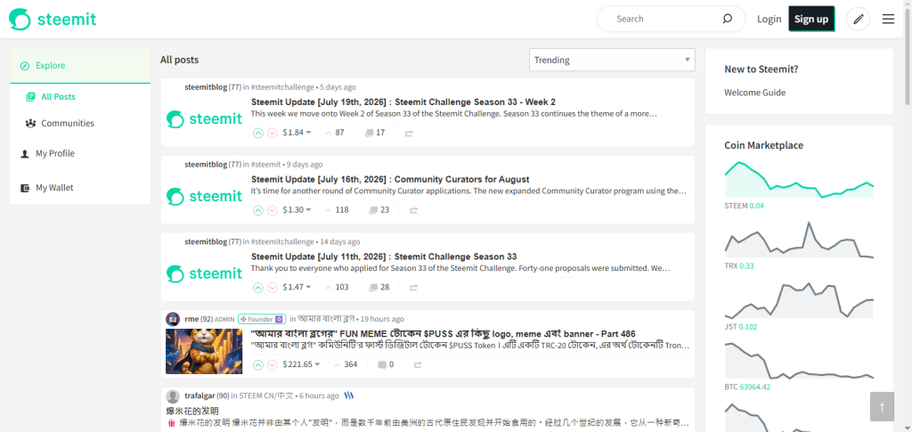Select Explore in the sidebar
This screenshot has height=432, width=912.
pyautogui.click(x=80, y=66)
